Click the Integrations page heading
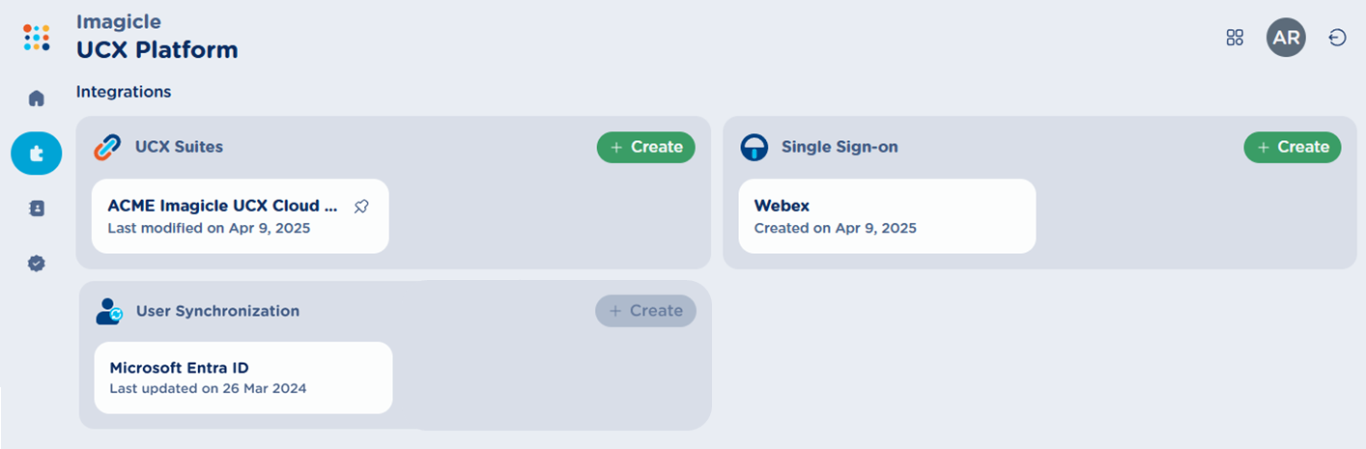This screenshot has width=1366, height=449. point(124,92)
